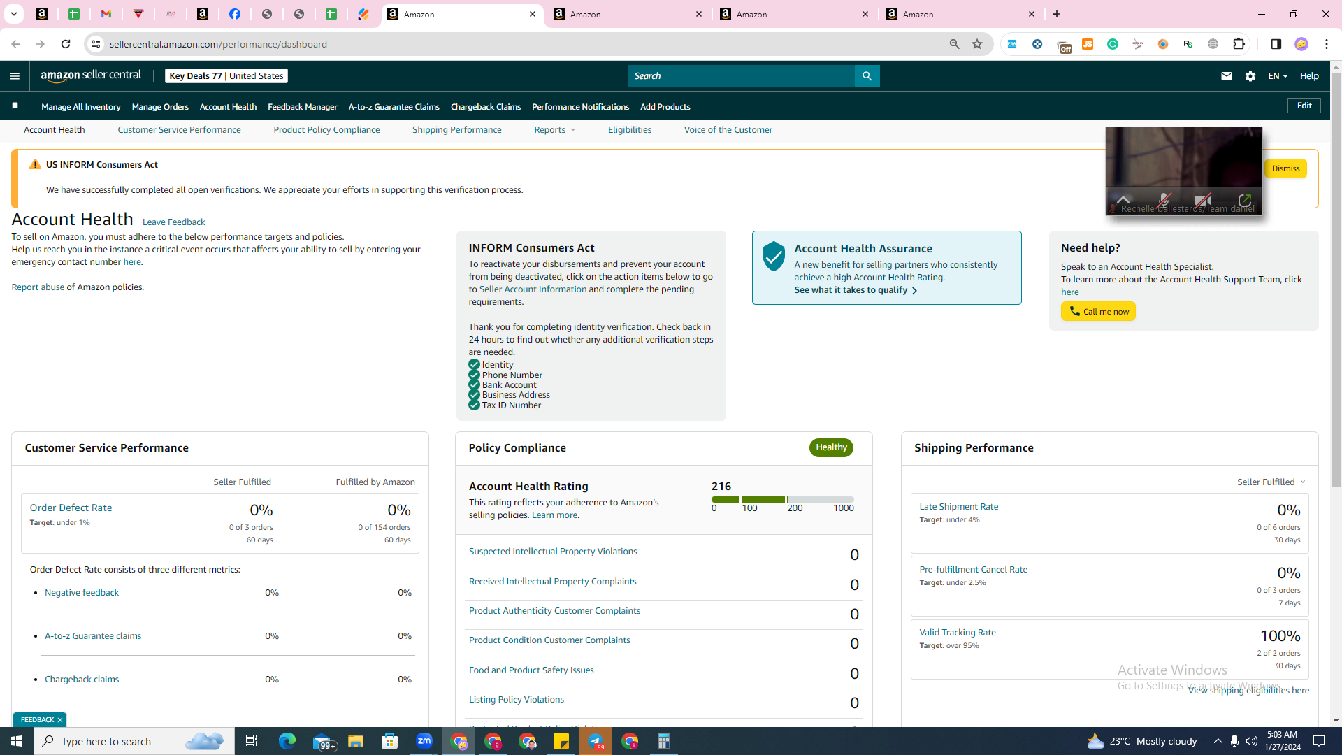The width and height of the screenshot is (1342, 755).
Task: Open the Seller Central hamburger menu
Action: 15,76
